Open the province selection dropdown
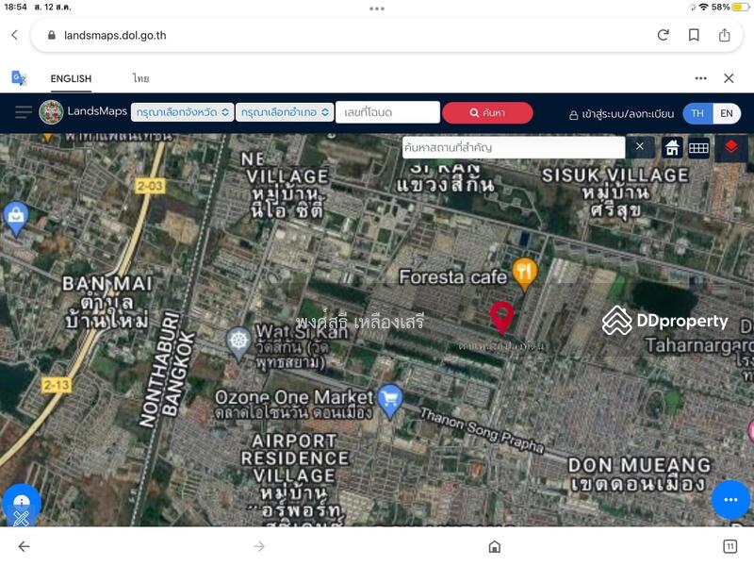The image size is (754, 566). [182, 112]
